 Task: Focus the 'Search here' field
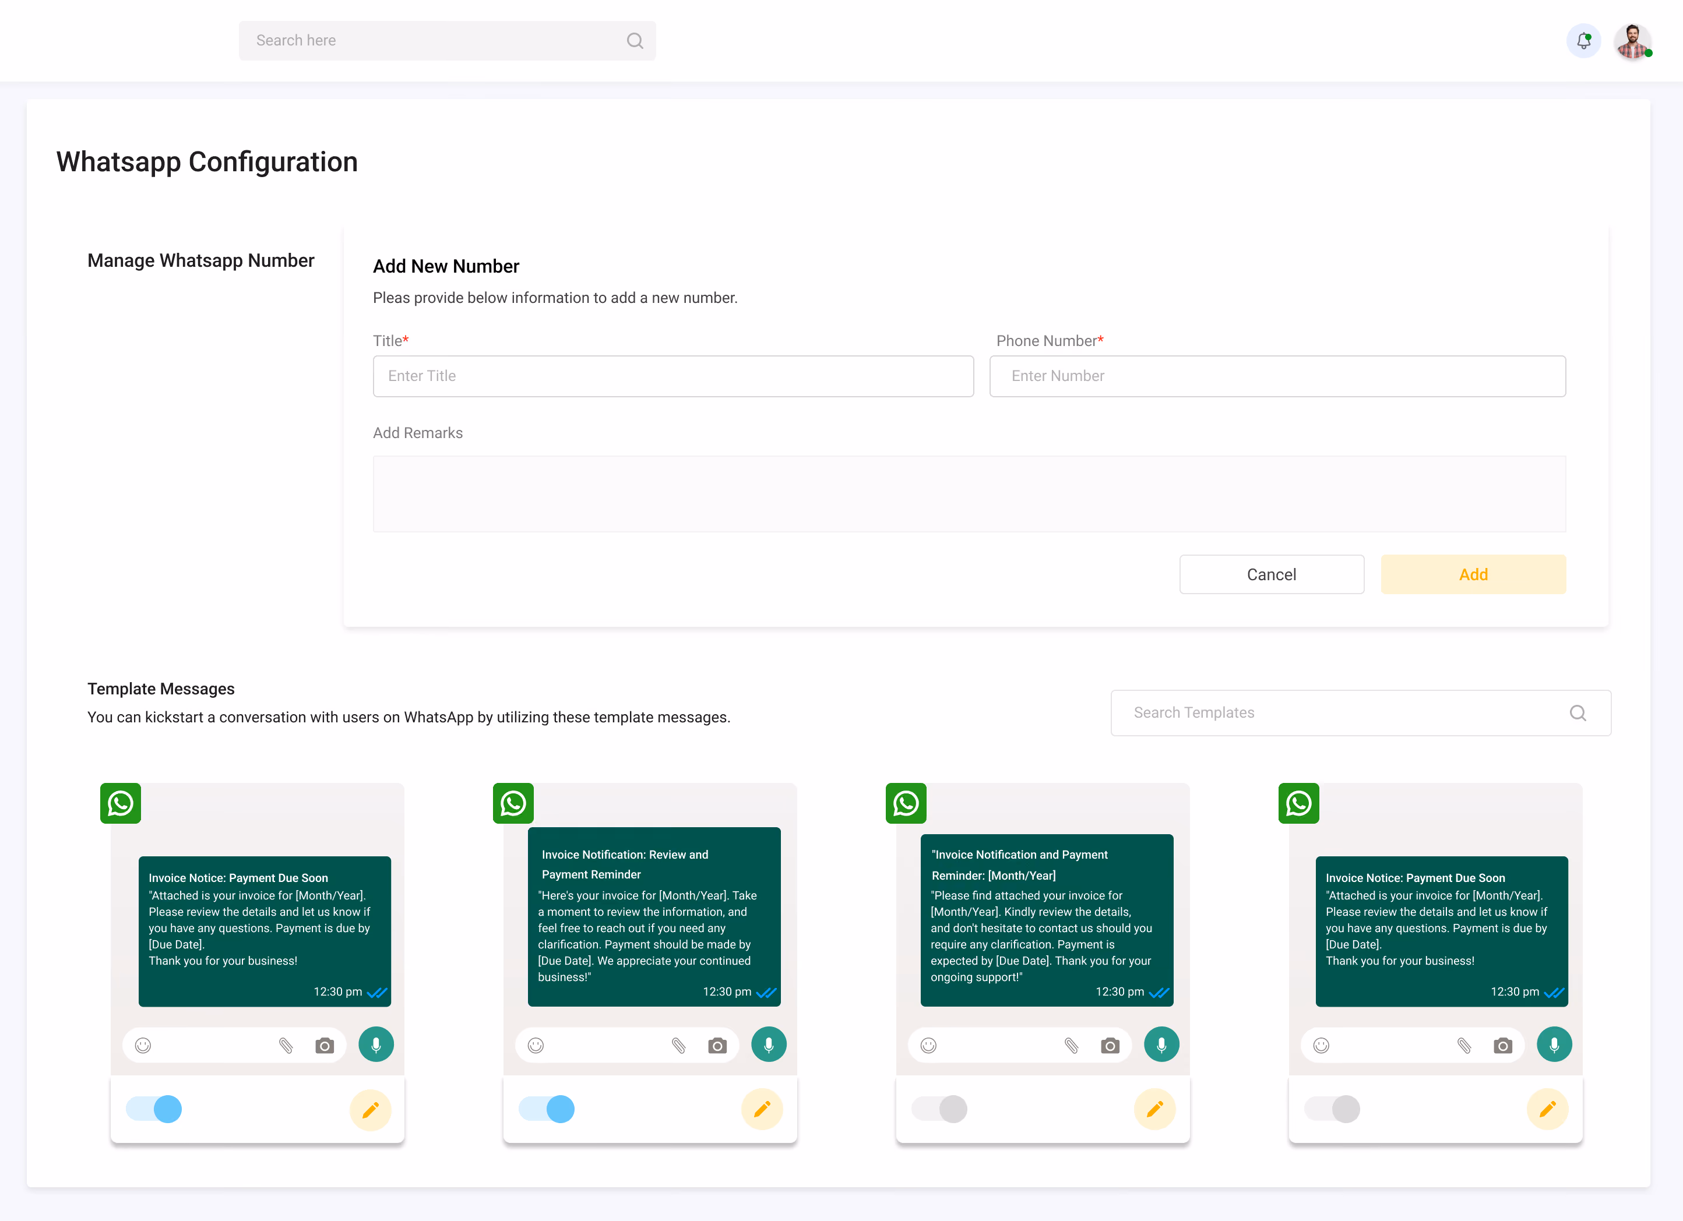coord(447,41)
